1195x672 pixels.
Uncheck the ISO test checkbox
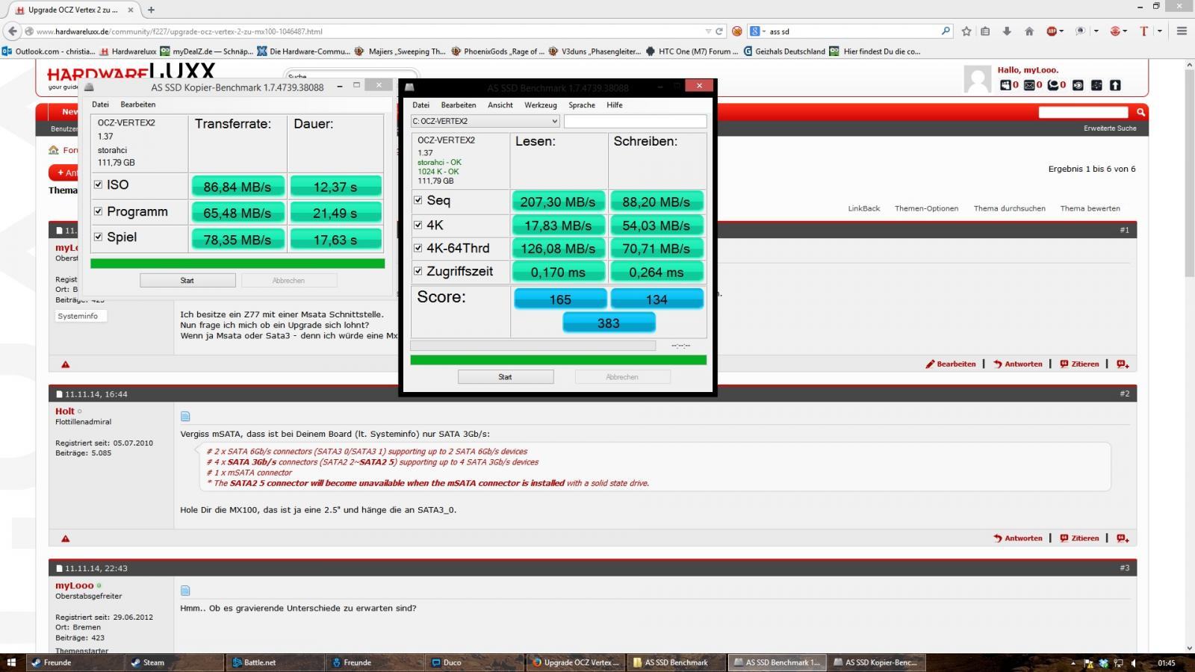point(98,184)
